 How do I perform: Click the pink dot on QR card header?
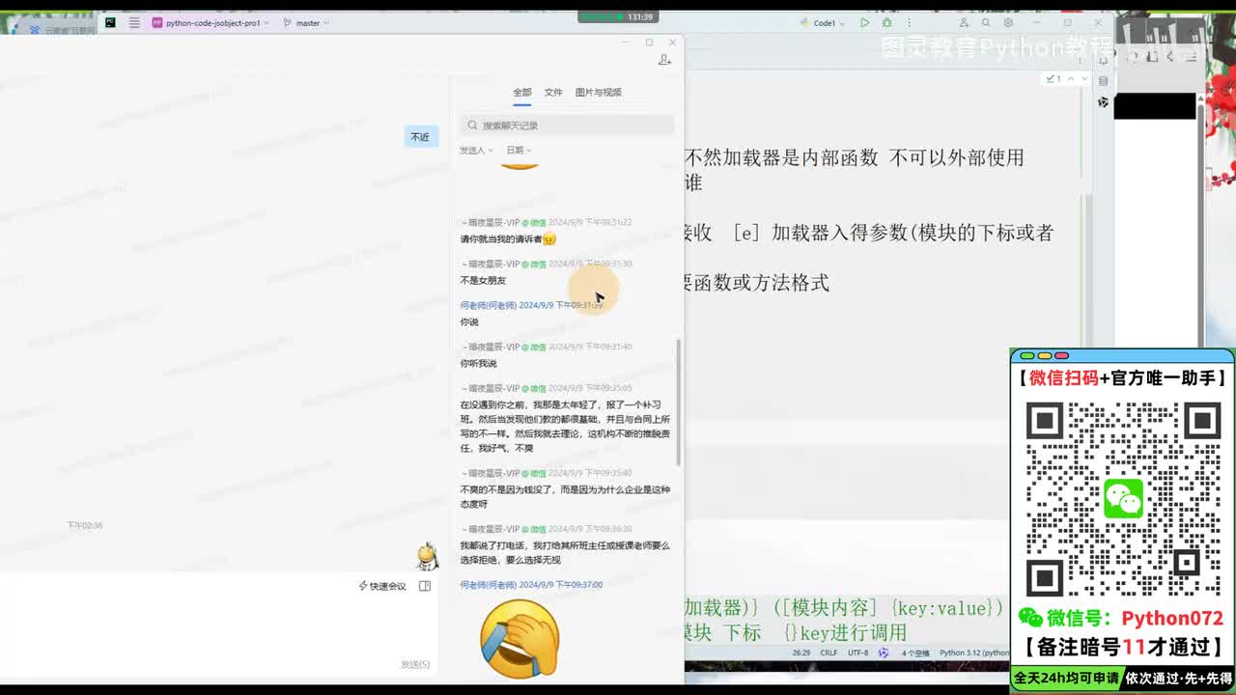pyautogui.click(x=1062, y=355)
